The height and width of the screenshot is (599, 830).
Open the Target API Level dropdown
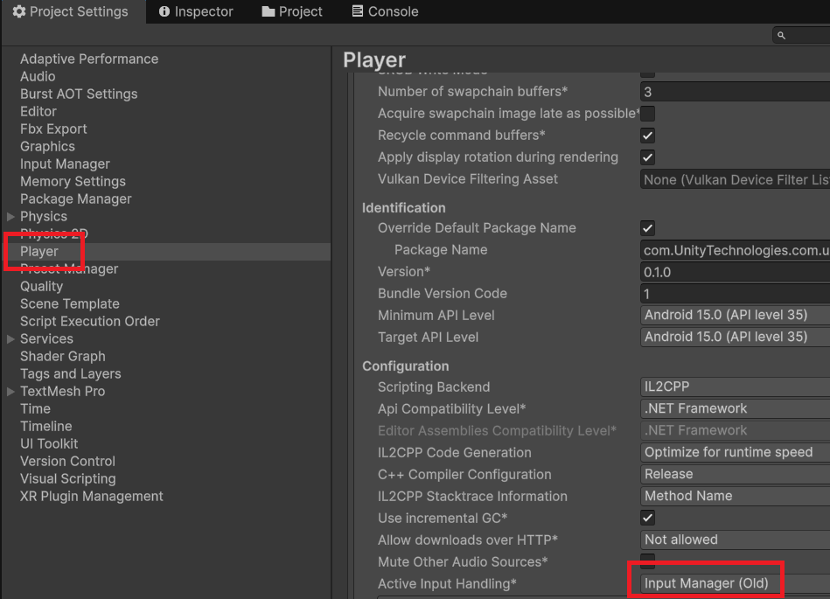pyautogui.click(x=735, y=337)
